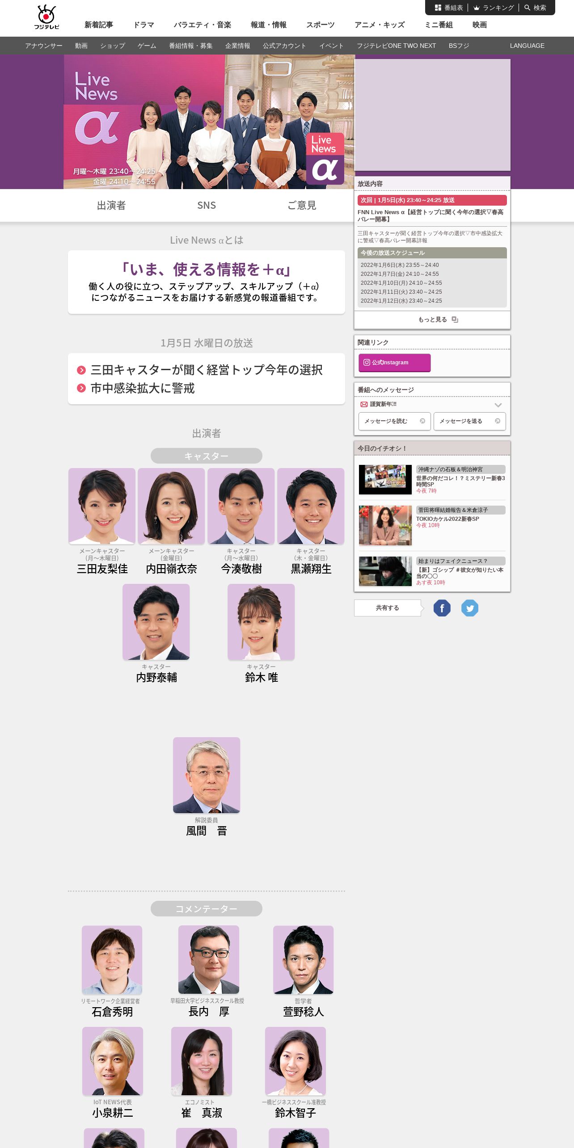Screen dimensions: 574x1148
Task: Share on Twitter
Action: [x=470, y=608]
